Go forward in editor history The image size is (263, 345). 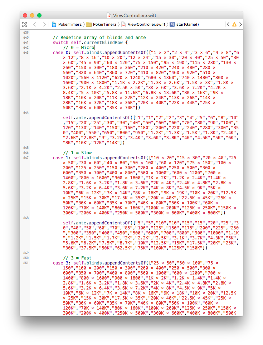(x=44, y=24)
